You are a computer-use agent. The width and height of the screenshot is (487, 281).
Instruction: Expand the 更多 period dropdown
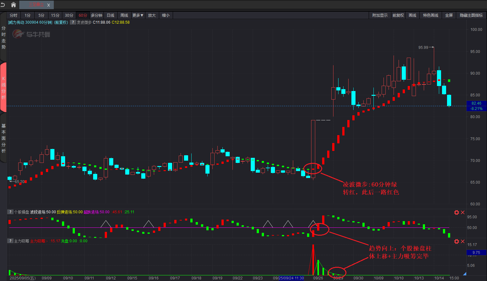pos(138,15)
